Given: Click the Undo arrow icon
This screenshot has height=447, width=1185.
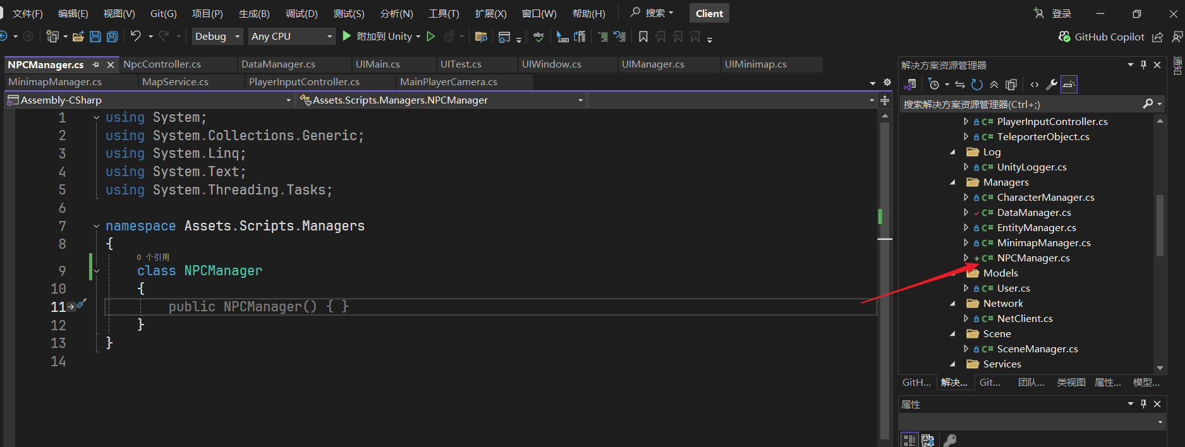Looking at the screenshot, I should [136, 37].
